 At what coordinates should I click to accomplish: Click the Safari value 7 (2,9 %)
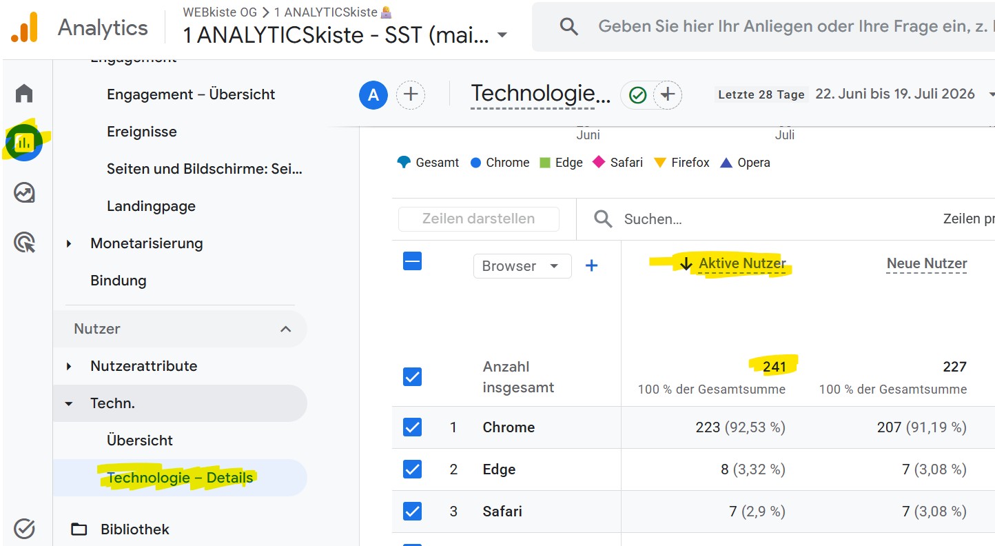(x=757, y=512)
